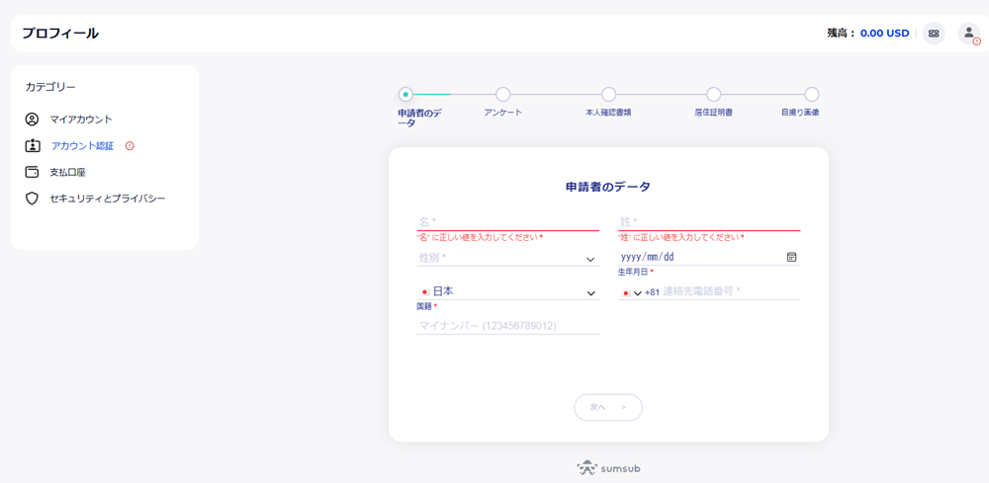Viewport: 989px width, 483px height.
Task: Click the カテゴリー sidebar heading
Action: [50, 87]
